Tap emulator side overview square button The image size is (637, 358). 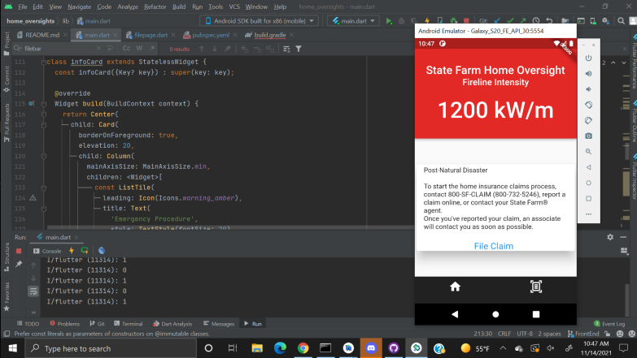(x=588, y=199)
